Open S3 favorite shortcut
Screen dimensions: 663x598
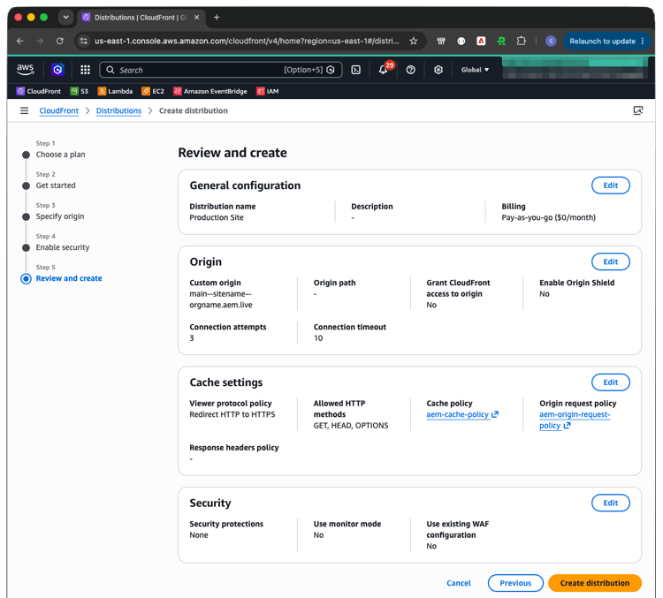click(x=80, y=91)
